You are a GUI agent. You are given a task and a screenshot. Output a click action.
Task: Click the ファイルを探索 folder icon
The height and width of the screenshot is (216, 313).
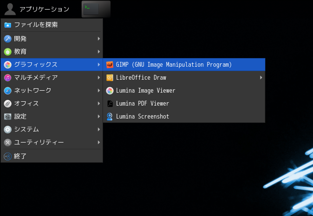pyautogui.click(x=8, y=25)
